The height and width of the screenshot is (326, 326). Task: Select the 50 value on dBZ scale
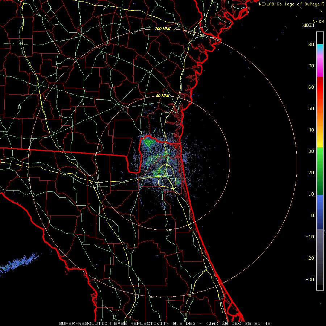(311, 109)
